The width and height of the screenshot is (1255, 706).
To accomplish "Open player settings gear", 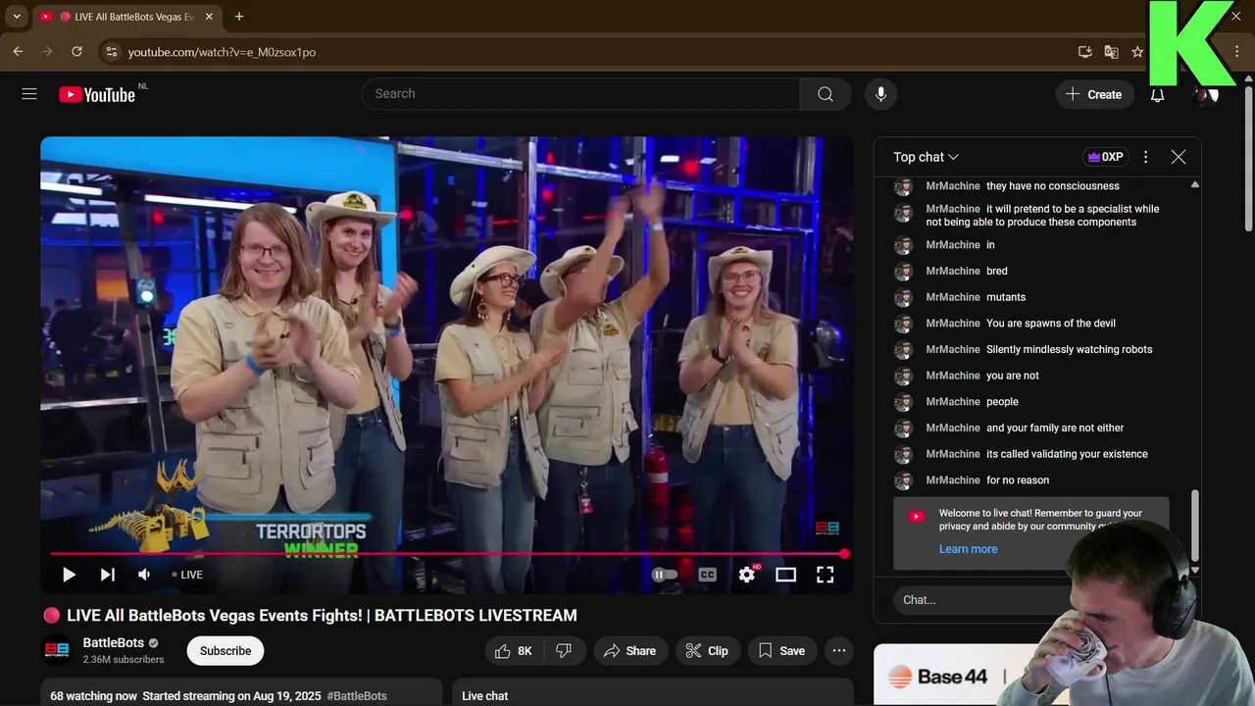I will pyautogui.click(x=747, y=575).
